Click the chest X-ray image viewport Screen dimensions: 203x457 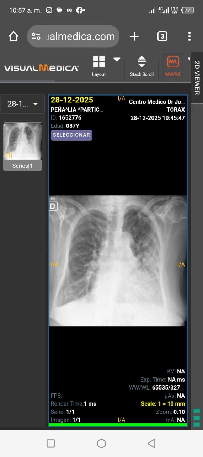coord(118,261)
